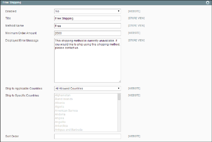Select Albania in the countries list
This screenshot has height=142, width=212.
(x=61, y=103)
